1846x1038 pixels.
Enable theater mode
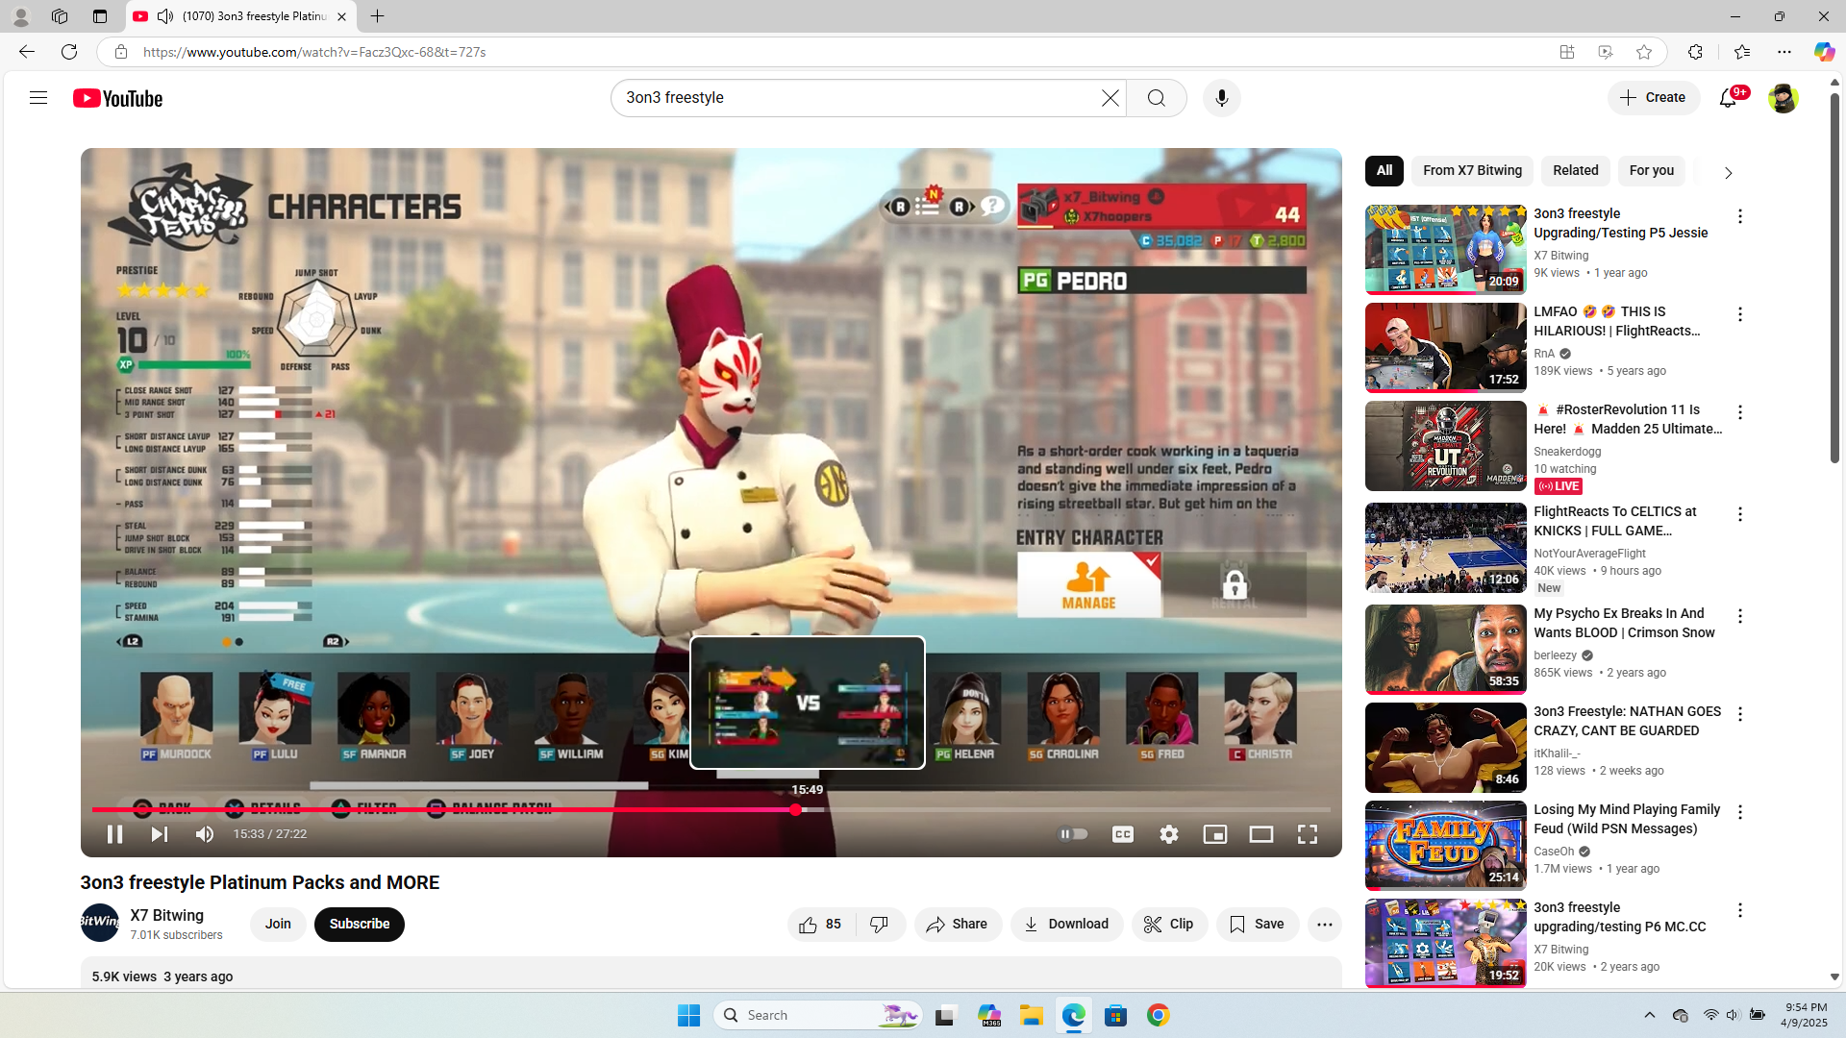tap(1261, 834)
